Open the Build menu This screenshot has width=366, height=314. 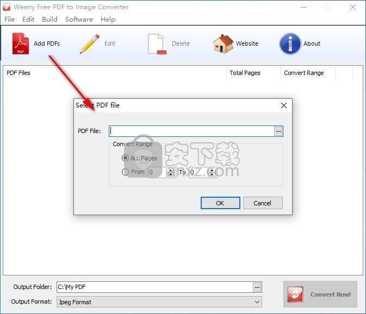pyautogui.click(x=49, y=20)
